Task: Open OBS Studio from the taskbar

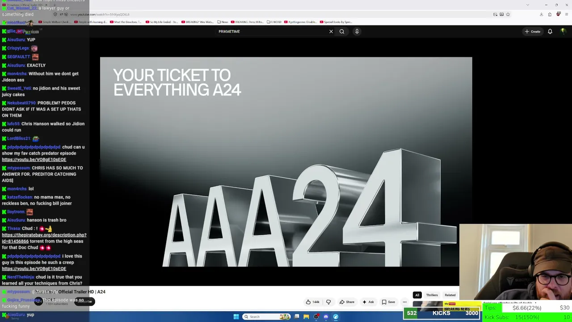Action: coord(316,317)
